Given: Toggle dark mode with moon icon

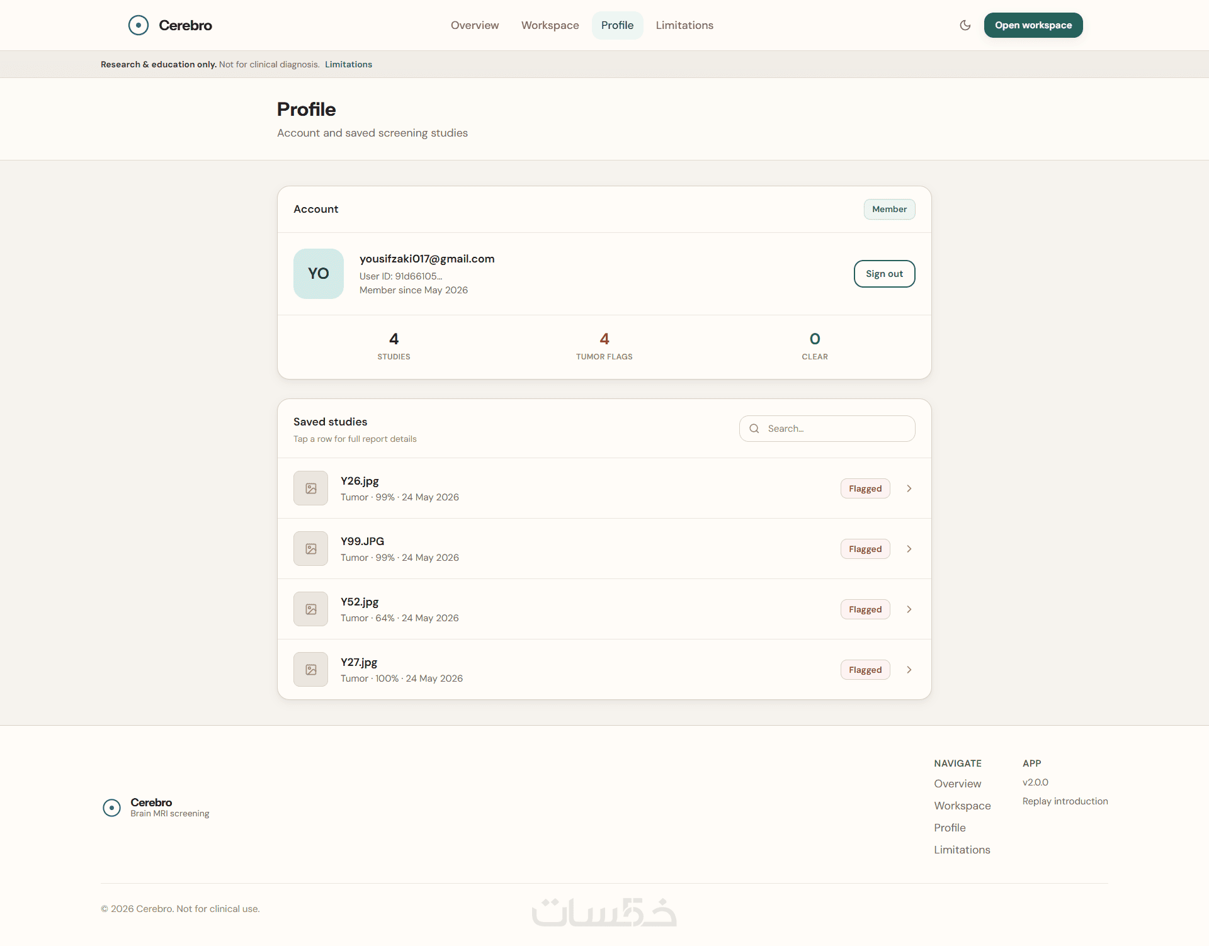Looking at the screenshot, I should click(x=965, y=25).
